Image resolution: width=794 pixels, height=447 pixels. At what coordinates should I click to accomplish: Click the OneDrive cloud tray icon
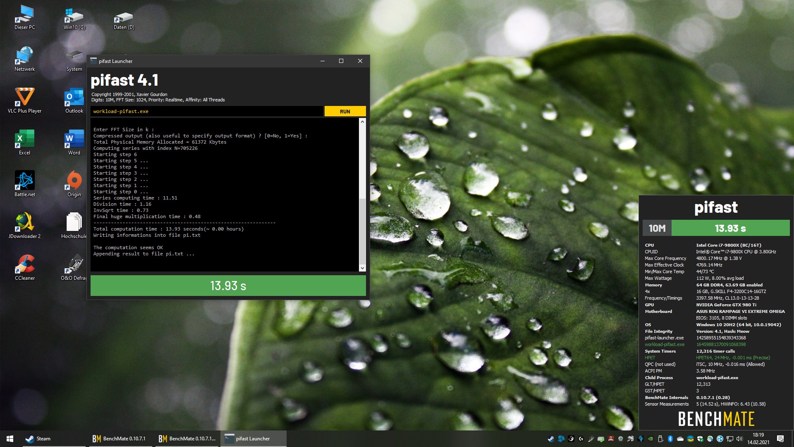pyautogui.click(x=680, y=439)
